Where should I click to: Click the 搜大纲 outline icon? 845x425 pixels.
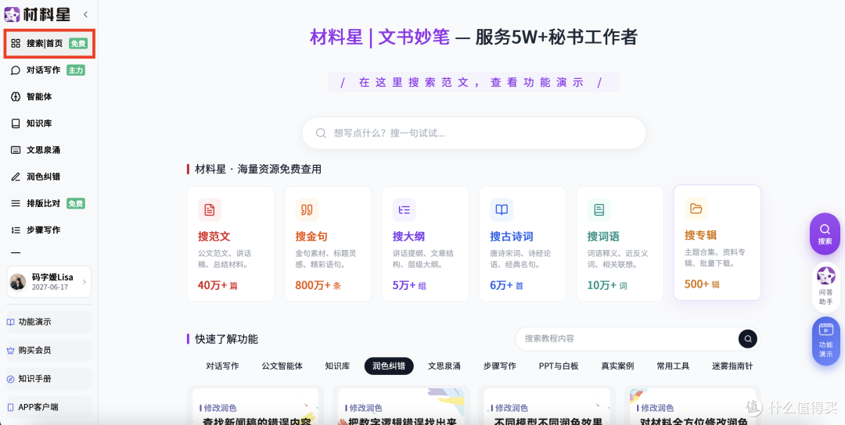coord(405,210)
